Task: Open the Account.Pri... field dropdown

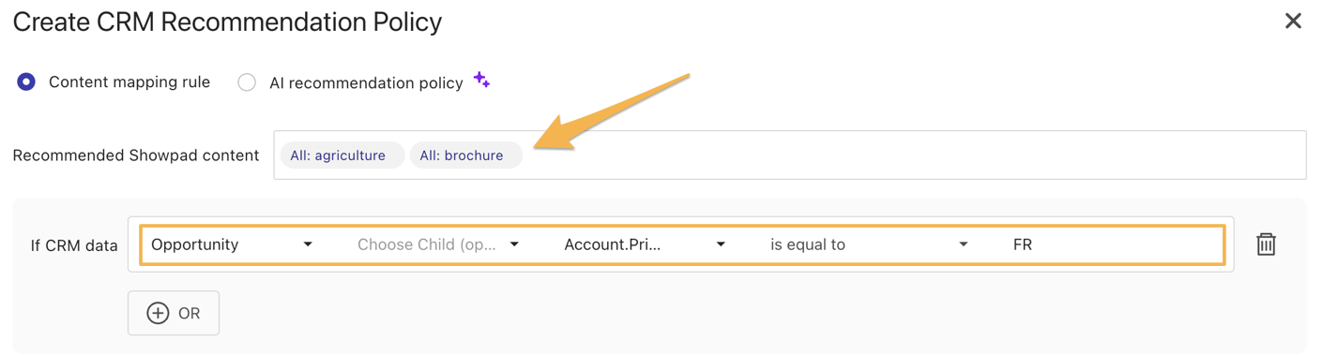Action: [645, 244]
